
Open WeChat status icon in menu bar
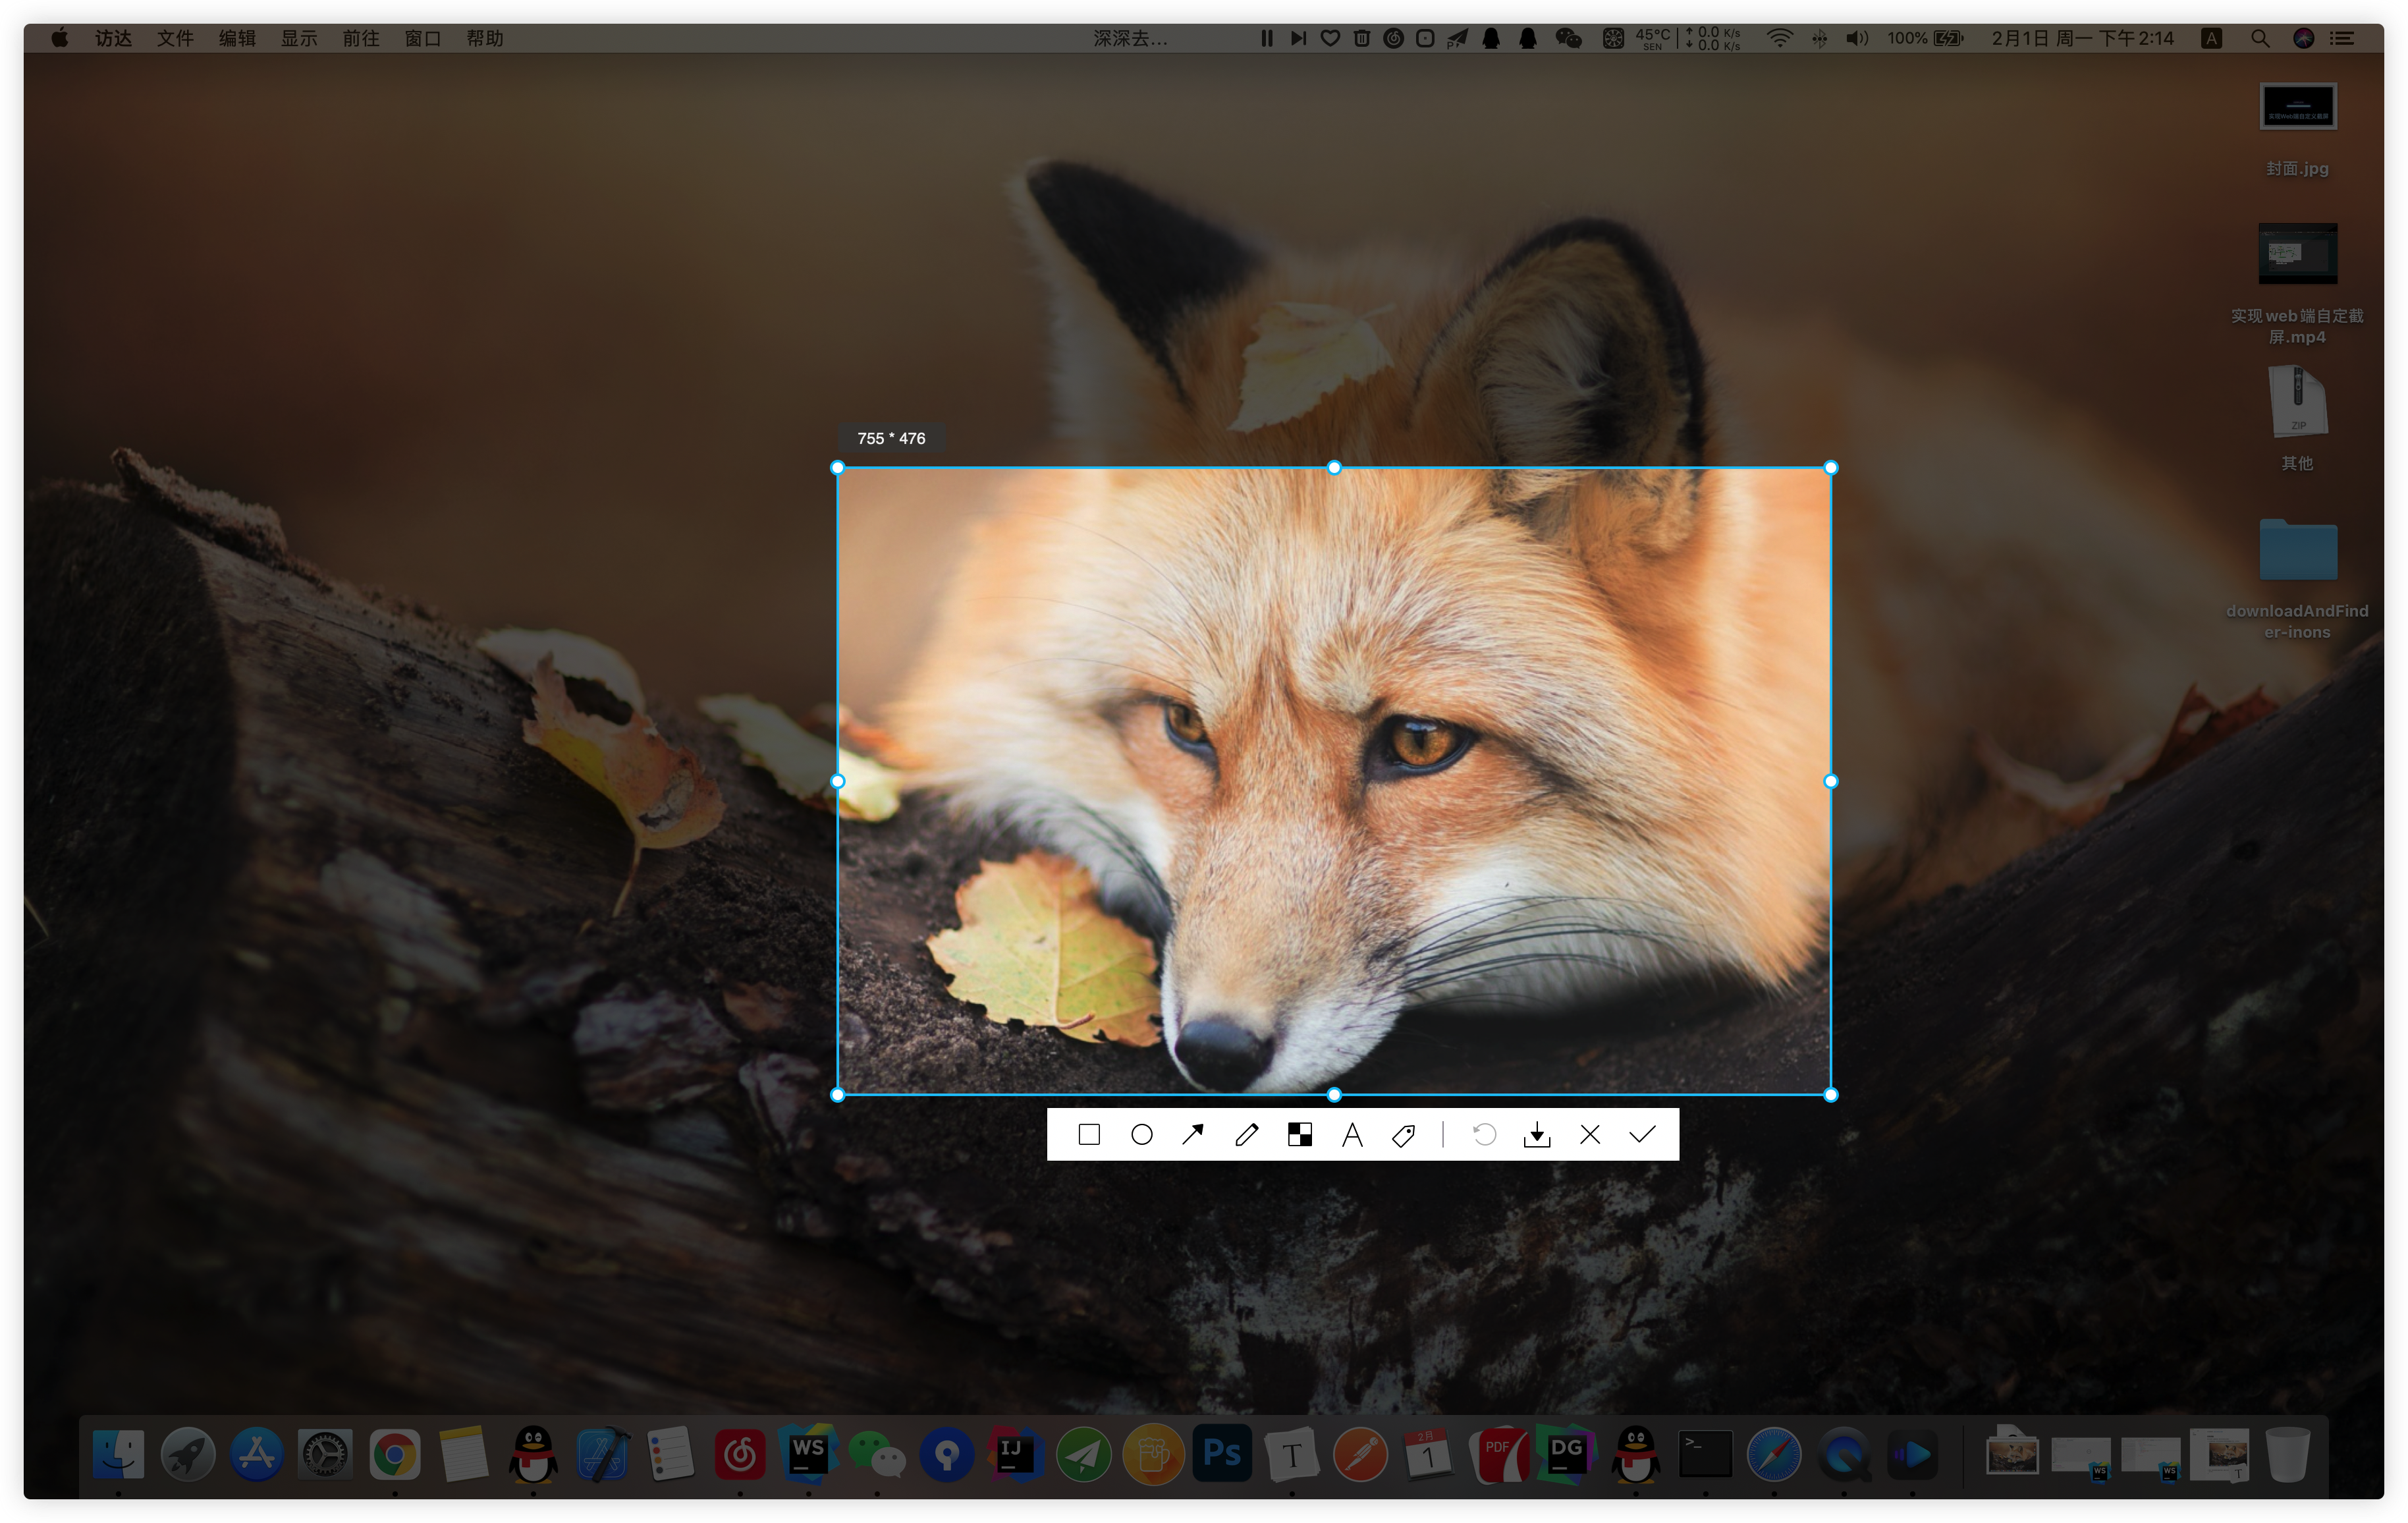[x=1568, y=38]
